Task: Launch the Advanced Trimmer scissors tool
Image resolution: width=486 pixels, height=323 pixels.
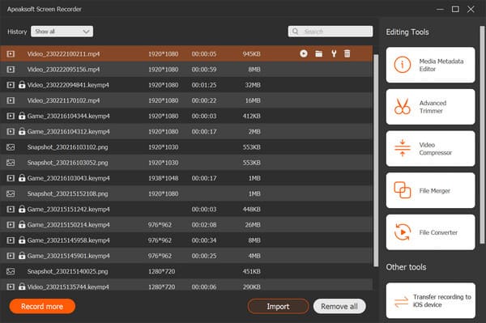Action: 430,107
